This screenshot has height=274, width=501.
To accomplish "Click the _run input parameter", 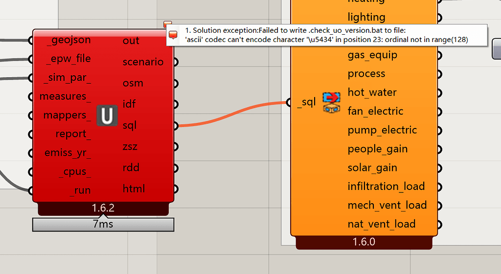I will 81,190.
